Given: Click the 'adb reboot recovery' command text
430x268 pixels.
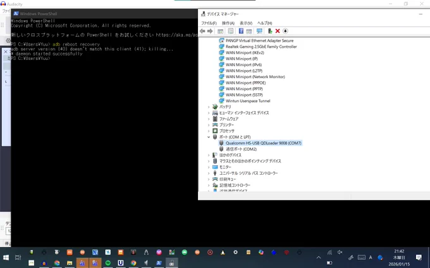Looking at the screenshot, I should tap(76, 44).
